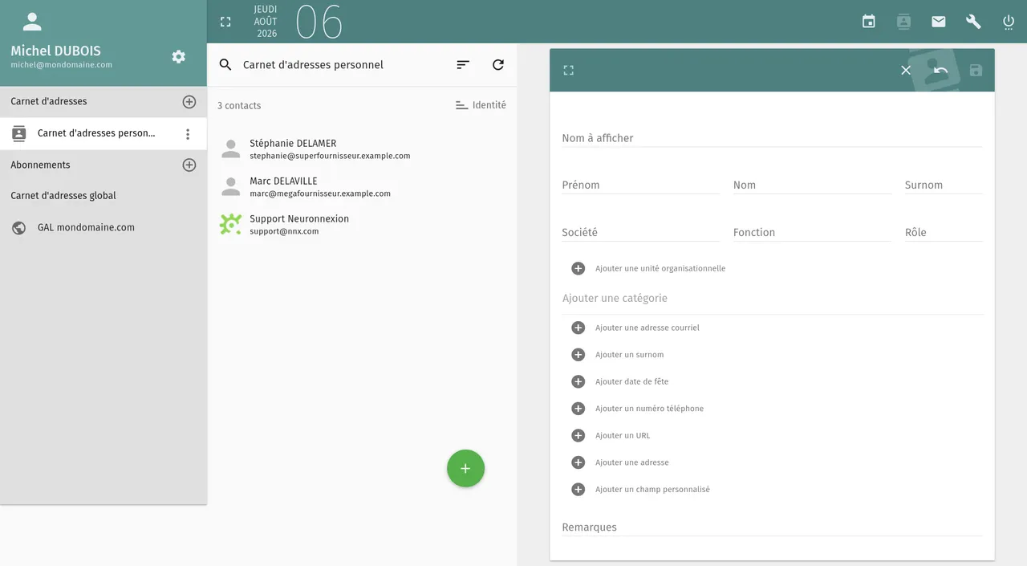Close the contact editor panel
The image size is (1027, 566).
(906, 71)
